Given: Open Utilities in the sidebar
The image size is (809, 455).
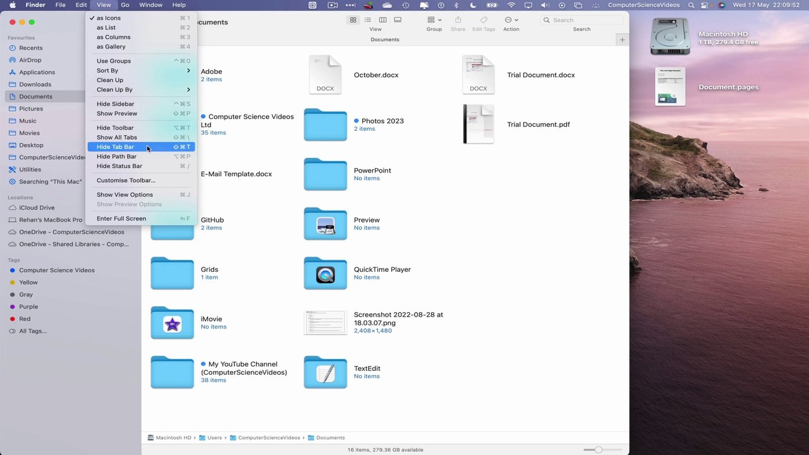Looking at the screenshot, I should [x=30, y=169].
